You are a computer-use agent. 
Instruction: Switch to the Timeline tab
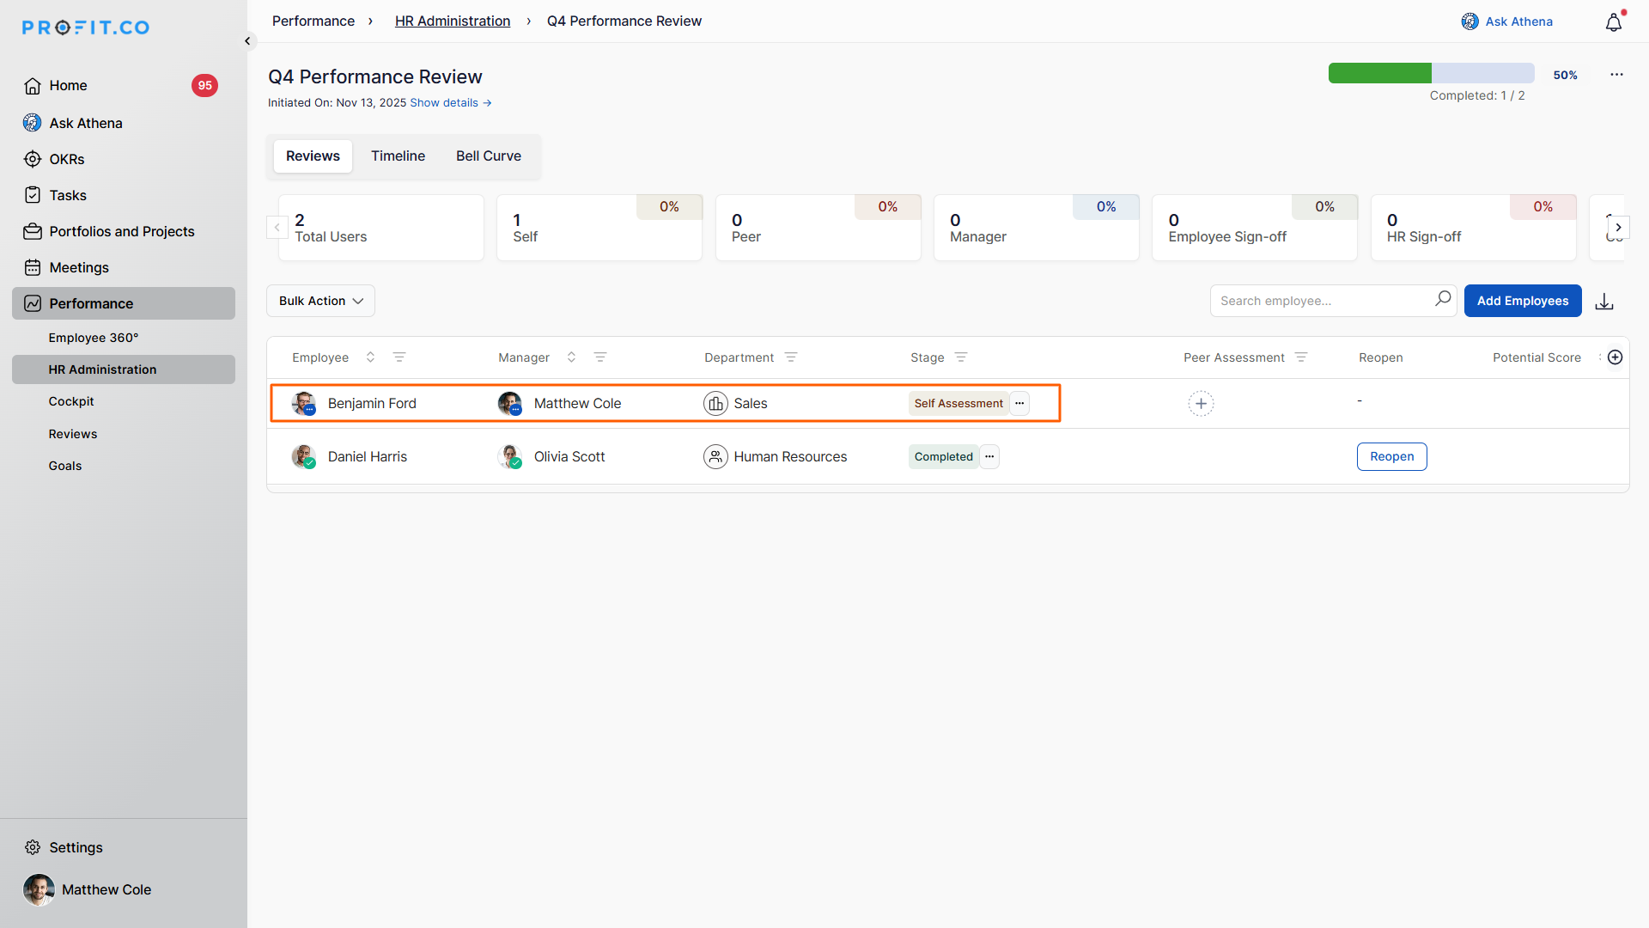(398, 156)
